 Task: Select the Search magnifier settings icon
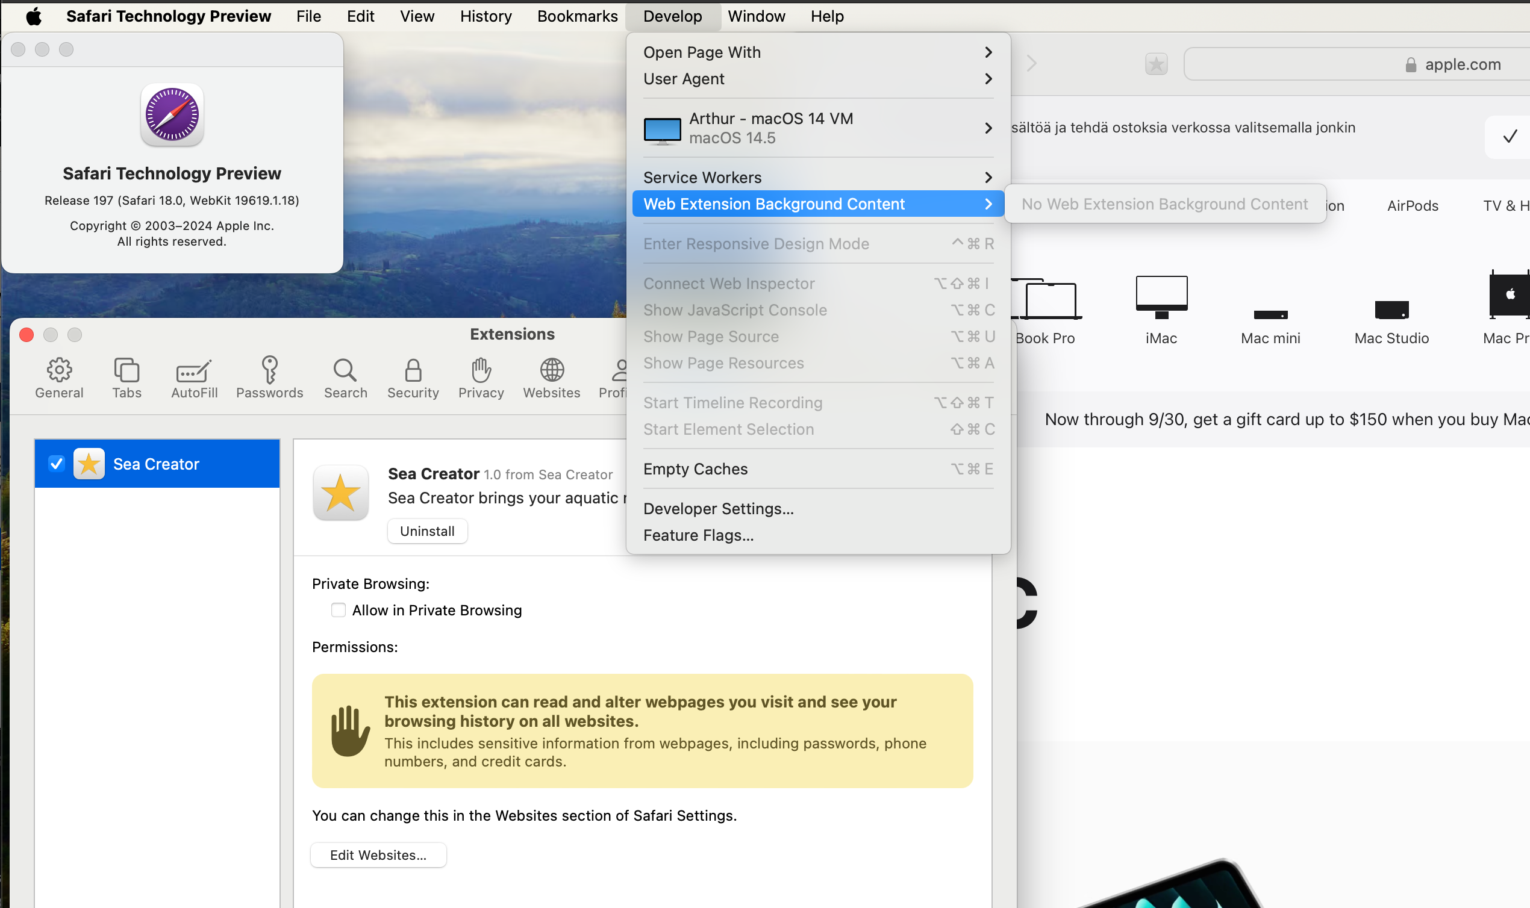pos(345,370)
